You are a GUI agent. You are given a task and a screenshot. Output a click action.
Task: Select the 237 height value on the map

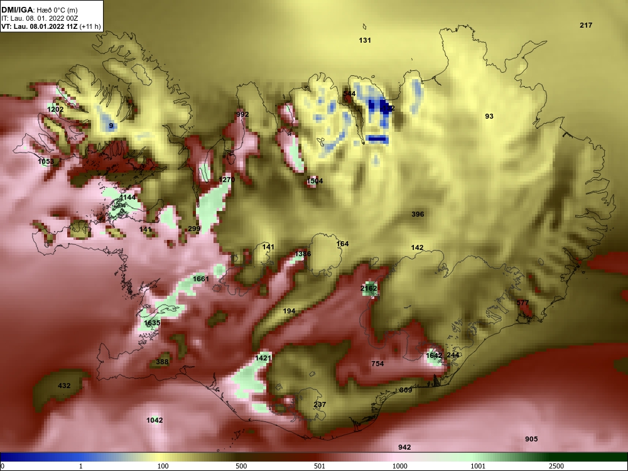pyautogui.click(x=320, y=404)
